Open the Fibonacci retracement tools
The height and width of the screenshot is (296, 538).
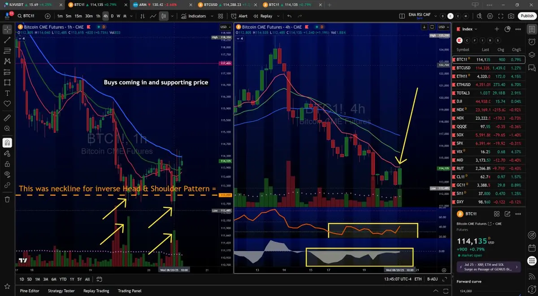tap(7, 51)
